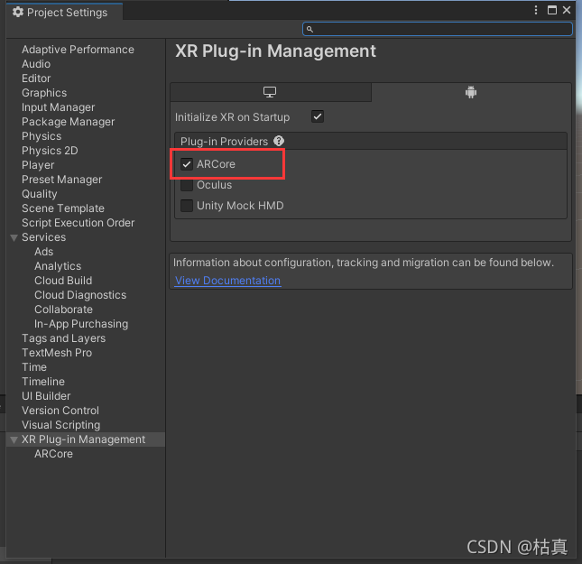Collapse the XR Plug-in Management section
Image resolution: width=582 pixels, height=564 pixels.
14,440
